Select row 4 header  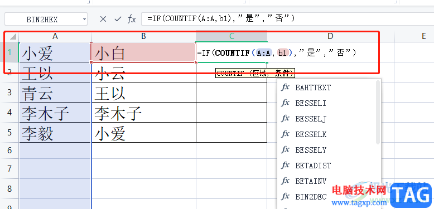[9, 112]
